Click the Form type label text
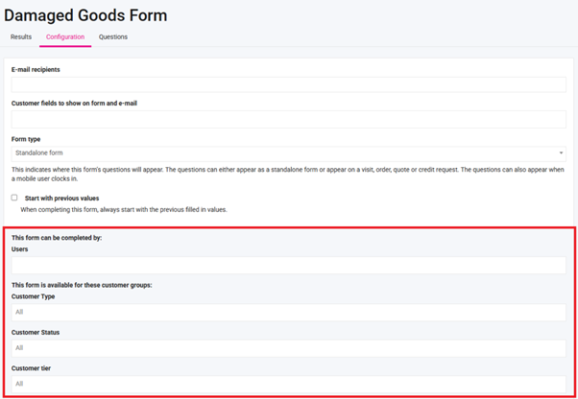Screen dimensions: 578x399 point(26,139)
